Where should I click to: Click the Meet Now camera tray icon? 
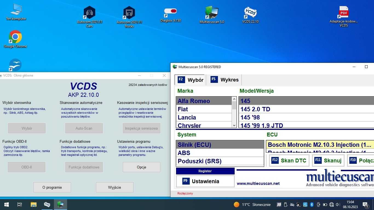[318, 205]
